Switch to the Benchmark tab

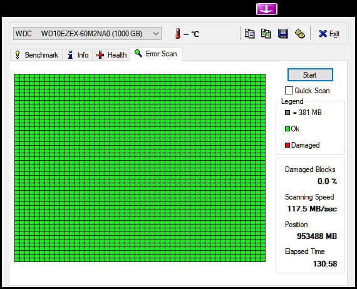[x=37, y=55]
